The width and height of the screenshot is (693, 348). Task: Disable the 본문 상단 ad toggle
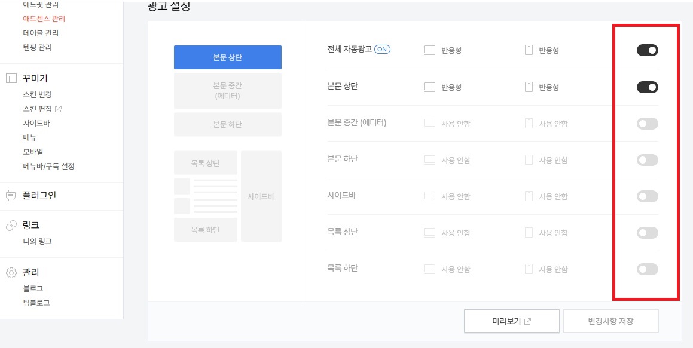tap(648, 87)
